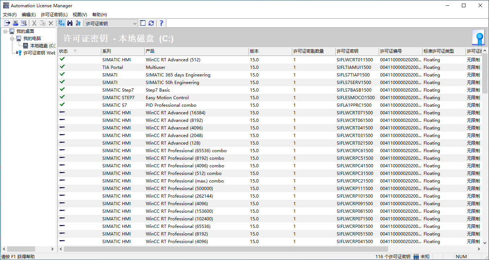Image resolution: width=489 pixels, height=260 pixels.
Task: Click the main table horizontal scrollbar thumb
Action: point(226,249)
